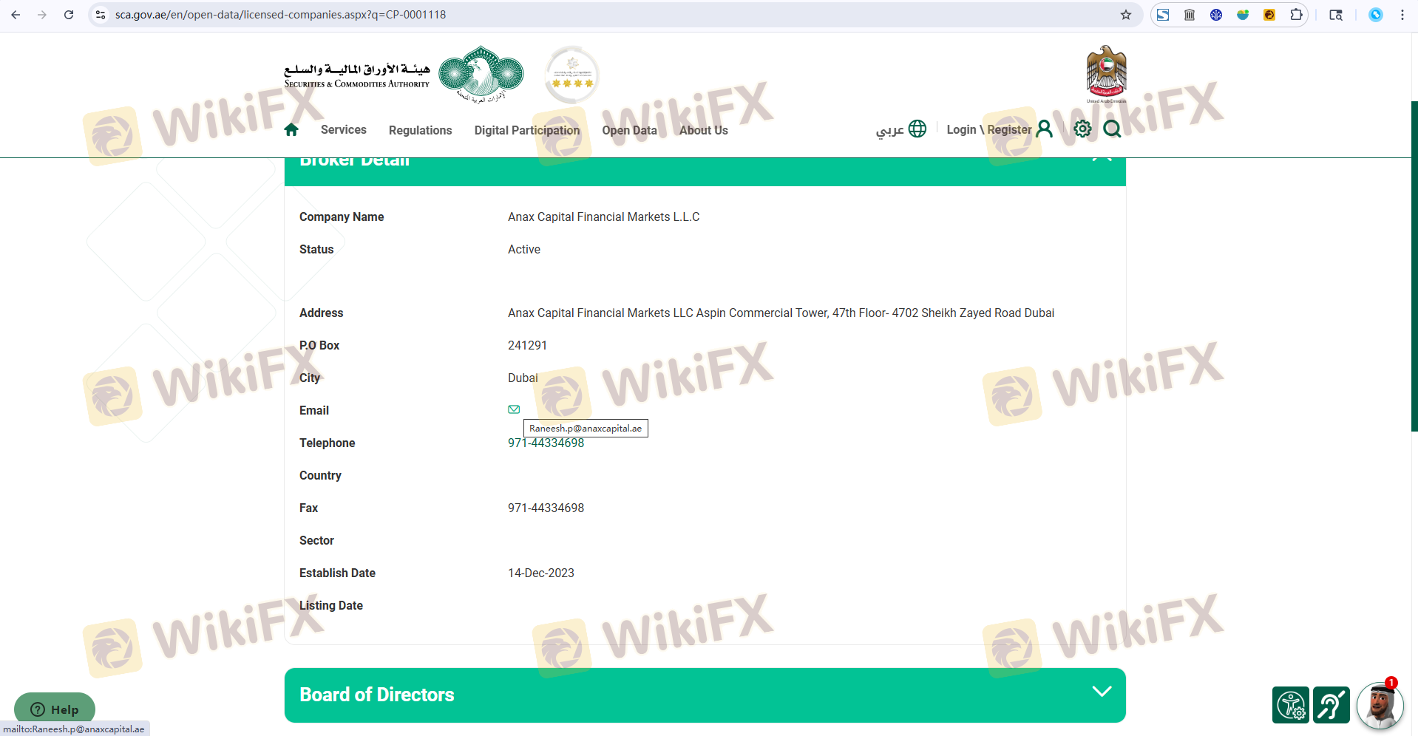Switch language using the globe icon

pyautogui.click(x=917, y=129)
